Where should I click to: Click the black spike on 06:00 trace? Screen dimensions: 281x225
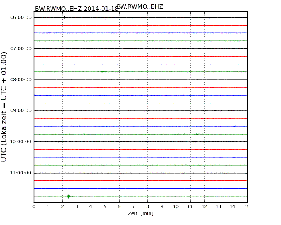pyautogui.click(x=65, y=17)
